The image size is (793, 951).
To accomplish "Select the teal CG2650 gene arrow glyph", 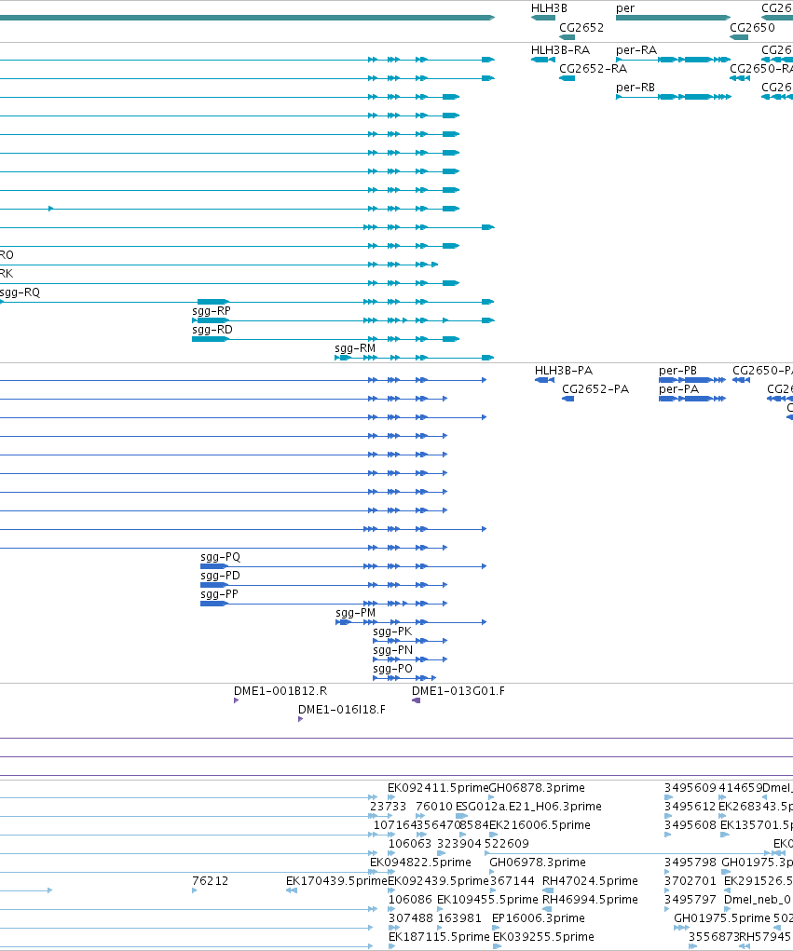I will tap(739, 37).
